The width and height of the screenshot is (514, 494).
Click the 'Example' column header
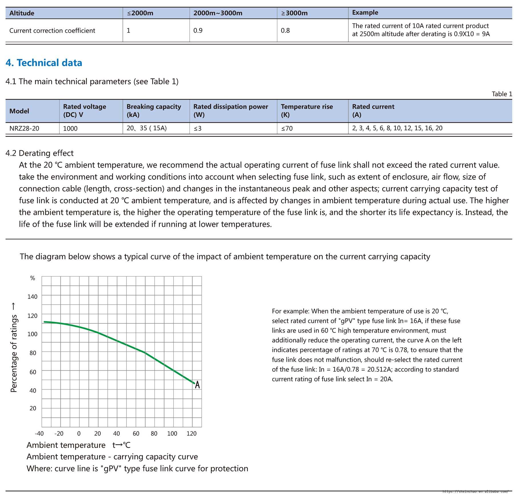(x=365, y=13)
